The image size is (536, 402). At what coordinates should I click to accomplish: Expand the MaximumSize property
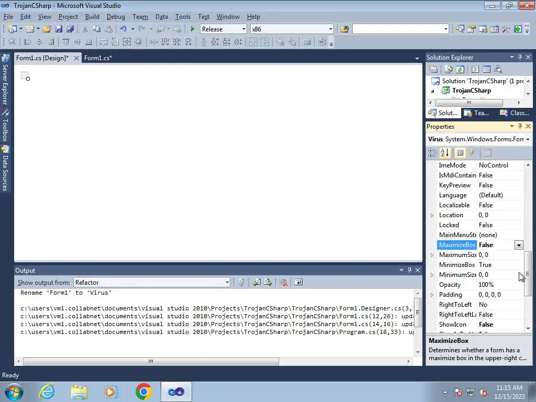tap(432, 255)
